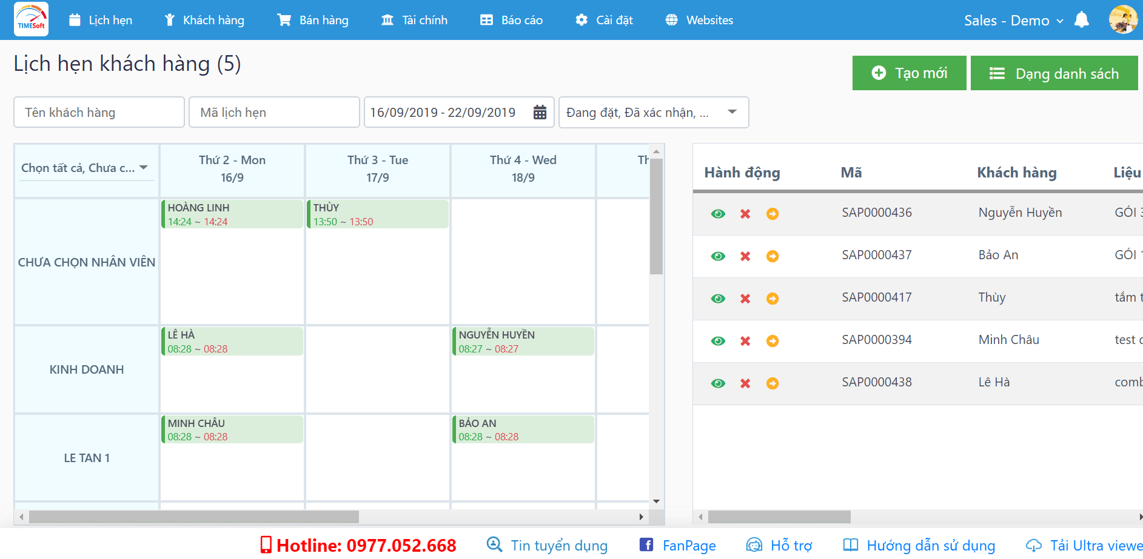Open user profile avatar
The width and height of the screenshot is (1143, 559).
click(1122, 19)
